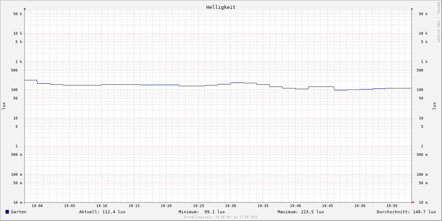The width and height of the screenshot is (442, 221).
Task: Select the 'Minimum: 99.1 lux' value
Action: (202, 212)
